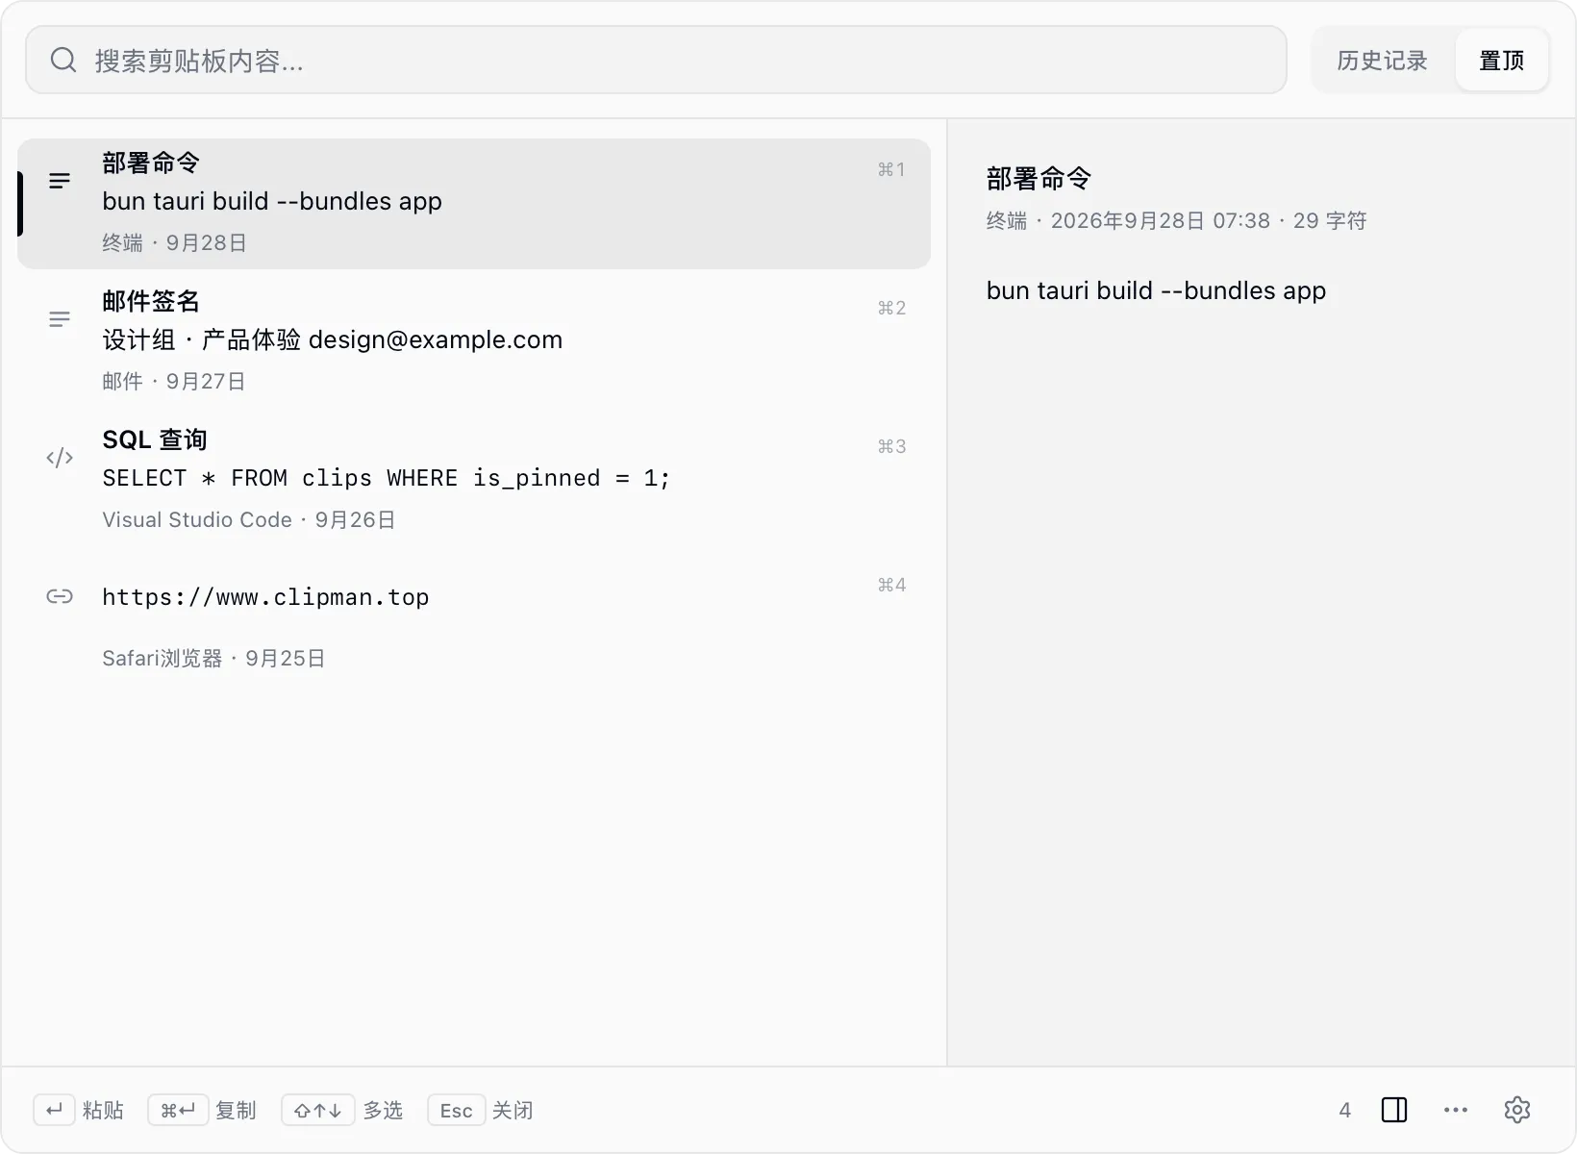Click the search magnifier icon

(x=63, y=61)
